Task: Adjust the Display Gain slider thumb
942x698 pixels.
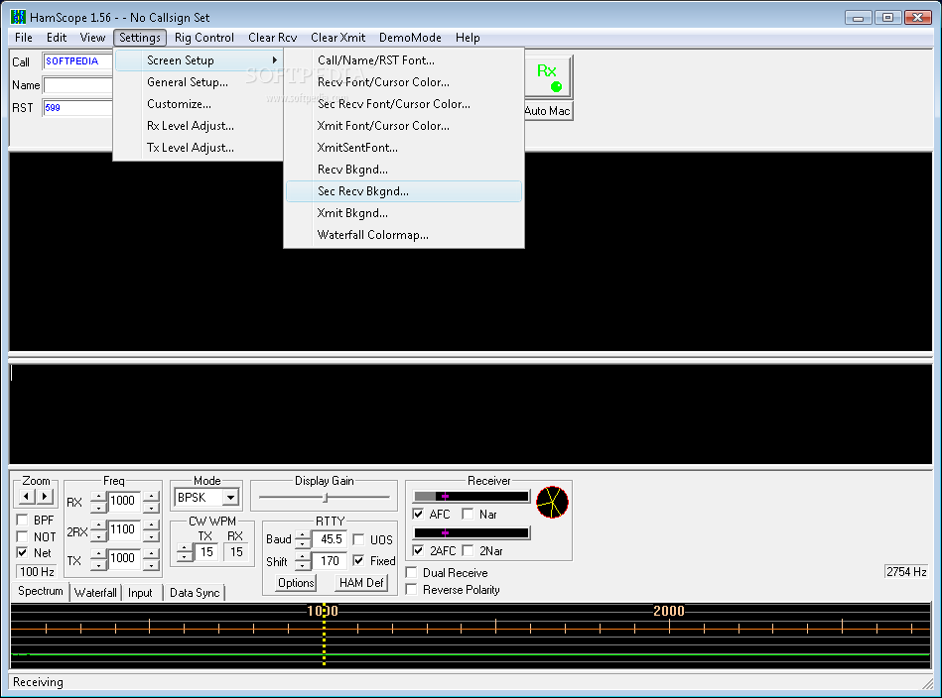Action: [x=326, y=498]
